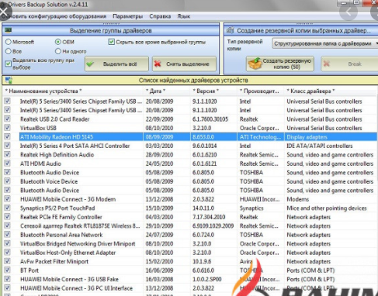Image resolution: width=378 pixels, height=296 pixels.
Task: Open the backup type dropdown Структурированная папка
Action: pyautogui.click(x=324, y=43)
